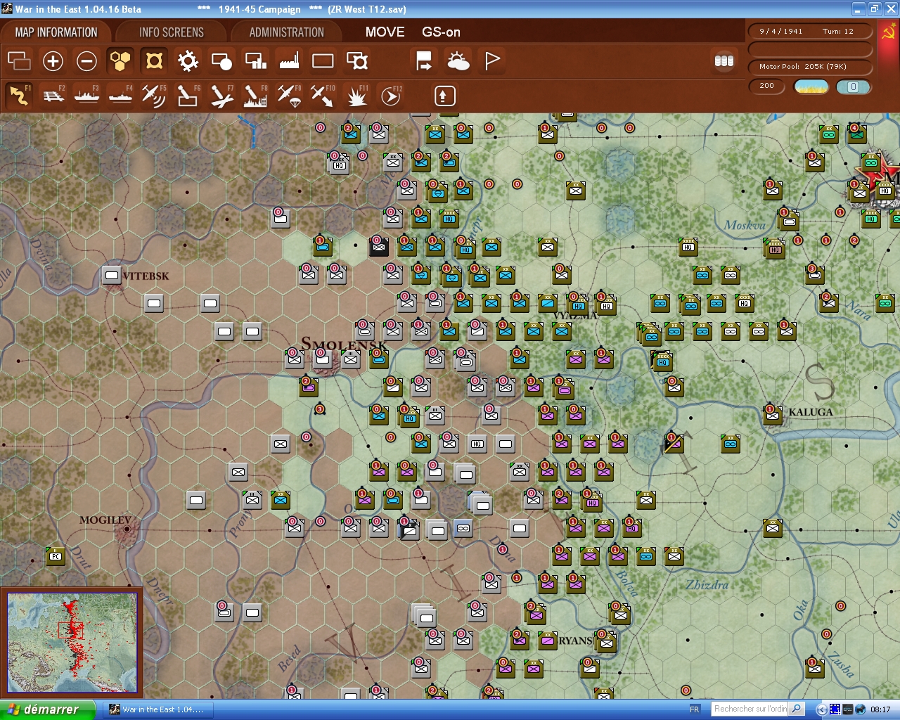
Task: Click the MOVE mode label
Action: point(385,32)
